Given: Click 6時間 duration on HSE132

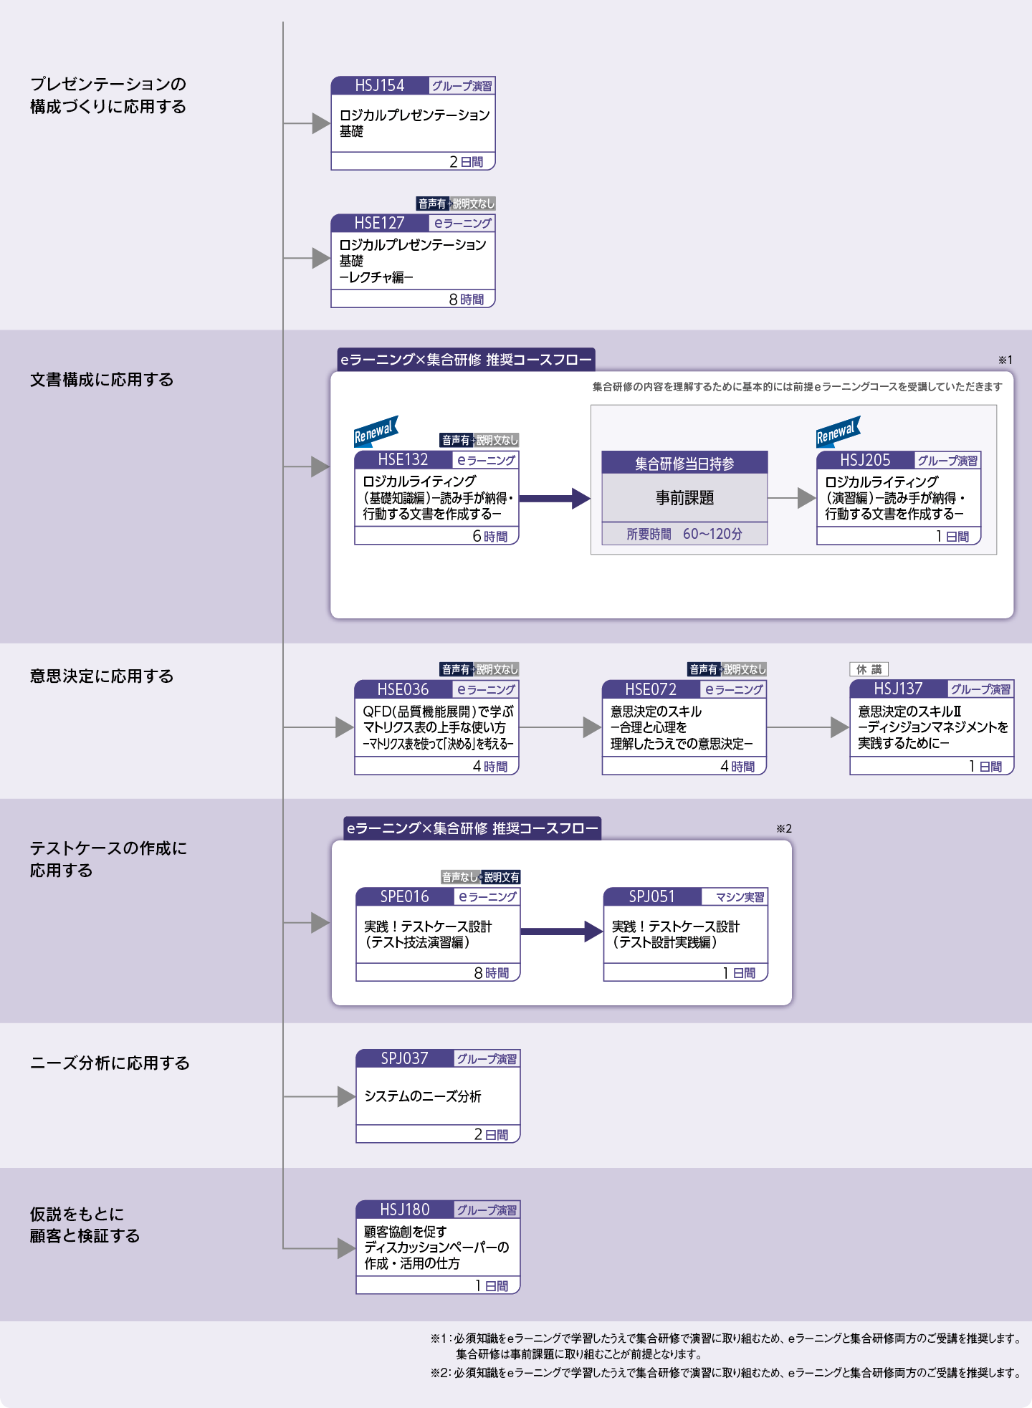Looking at the screenshot, I should (x=490, y=536).
